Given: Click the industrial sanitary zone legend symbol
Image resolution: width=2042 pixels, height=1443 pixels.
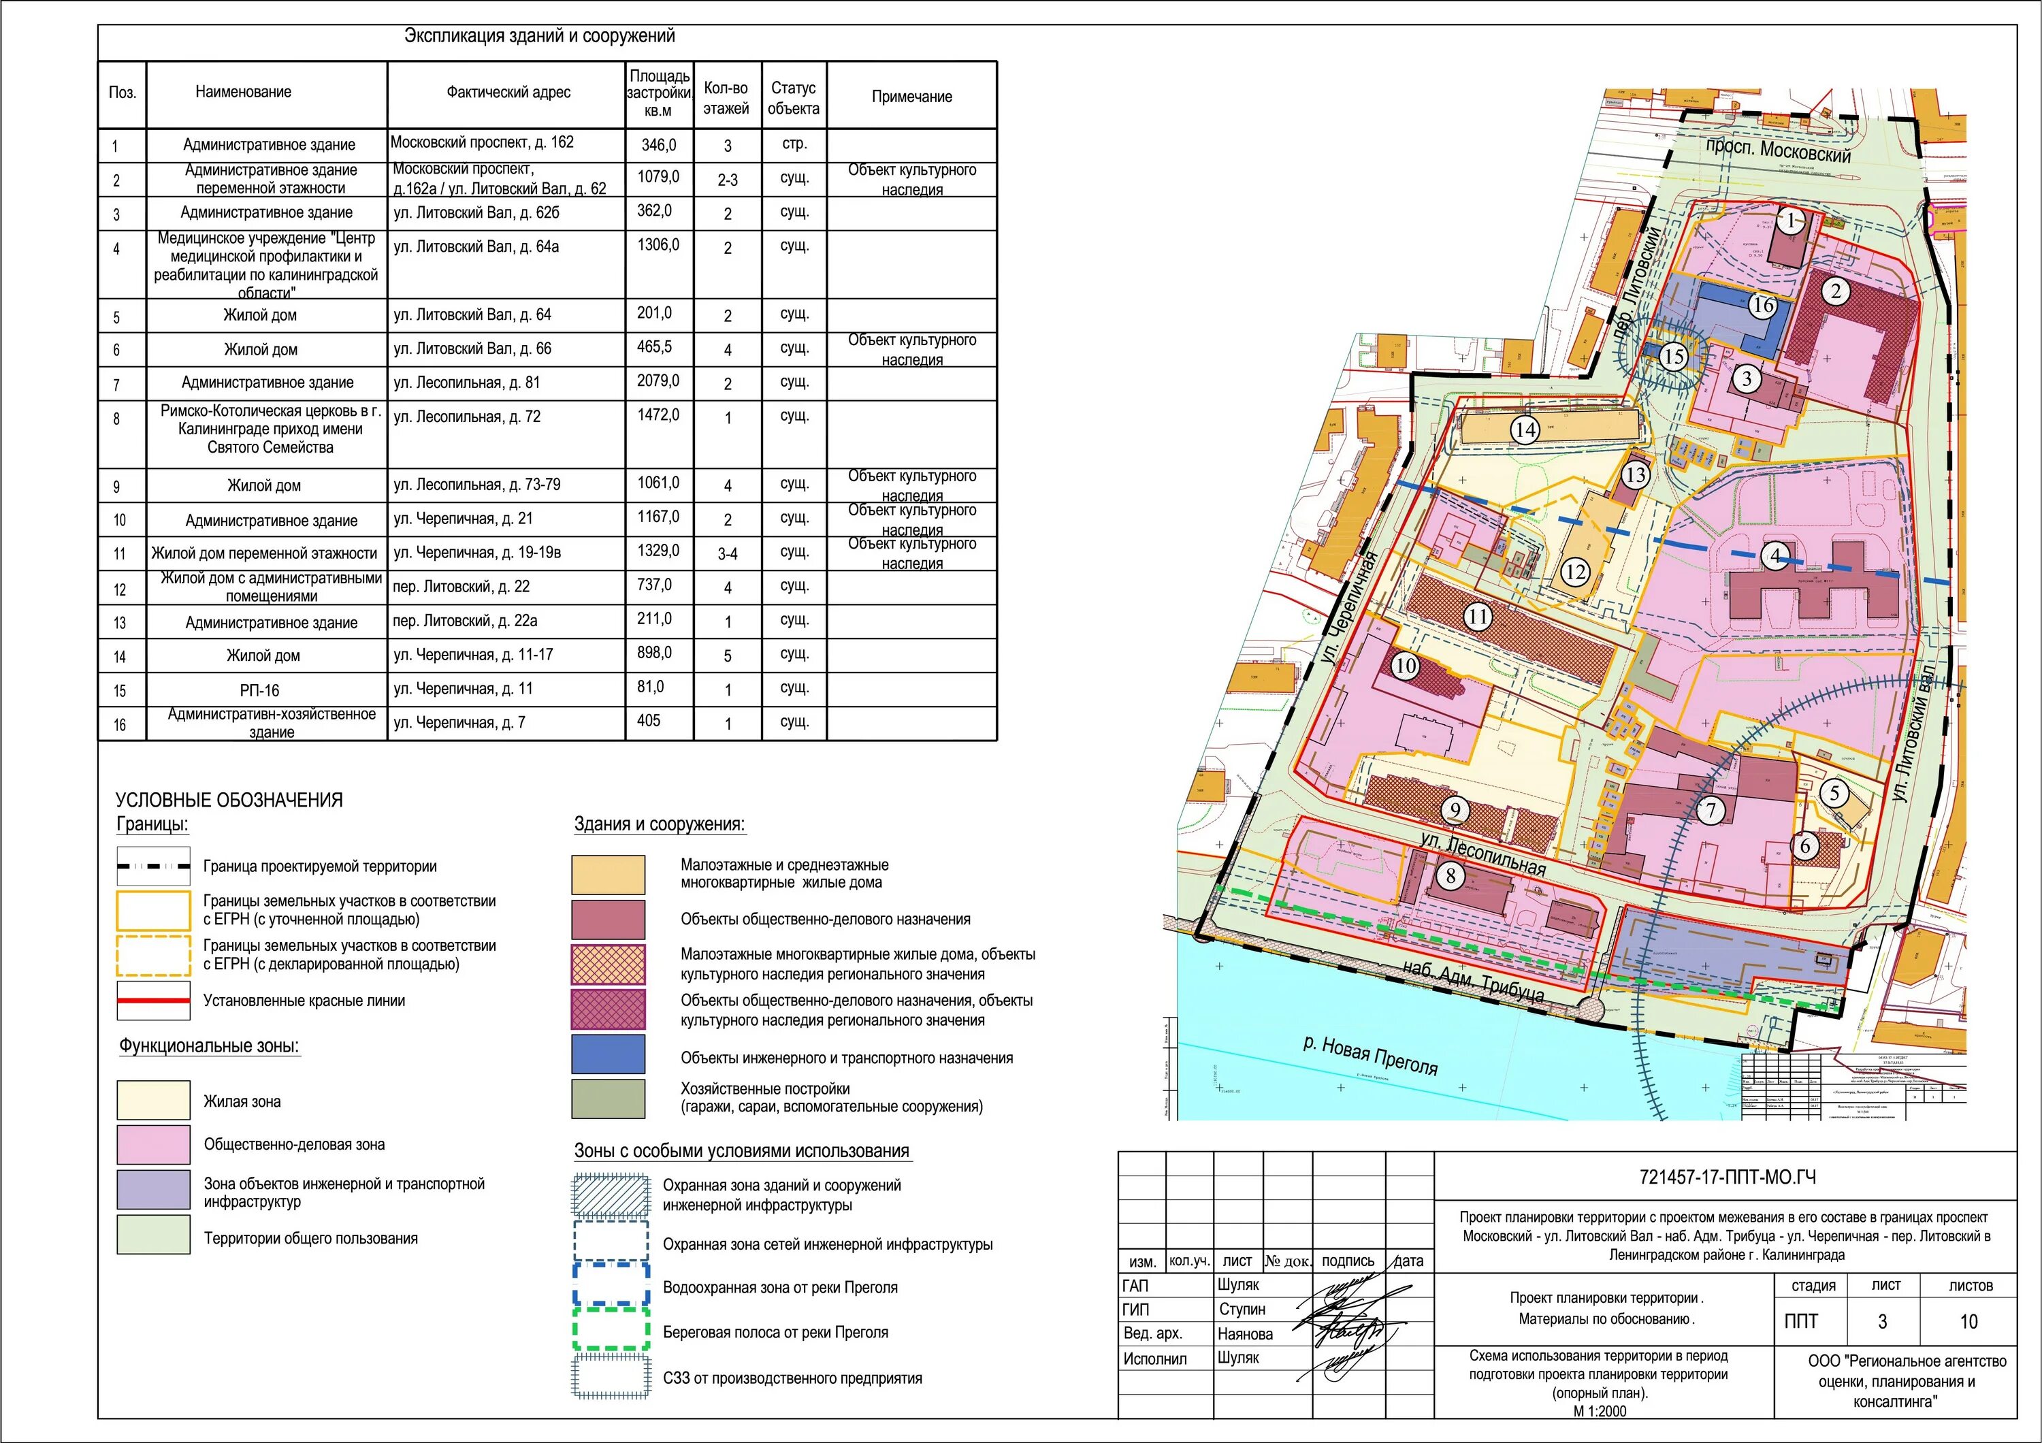Looking at the screenshot, I should pyautogui.click(x=611, y=1376).
